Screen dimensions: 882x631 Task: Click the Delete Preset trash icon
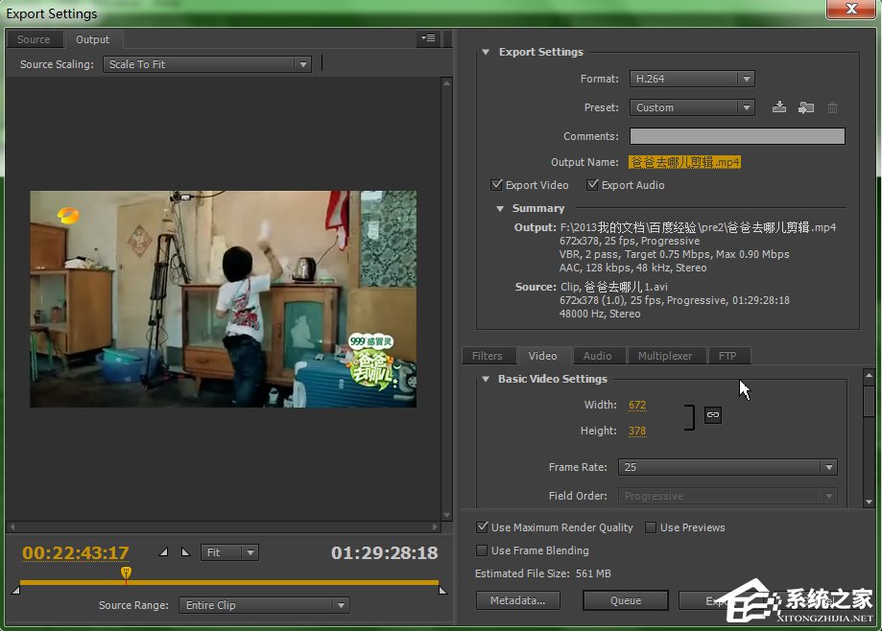click(832, 107)
